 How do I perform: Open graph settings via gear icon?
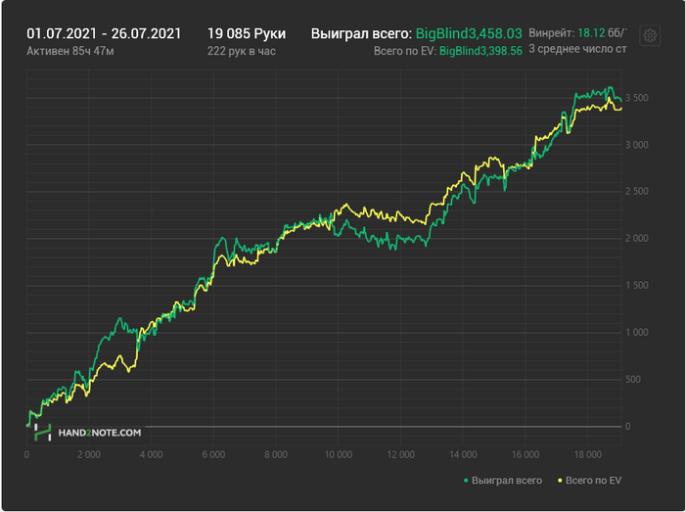click(650, 35)
